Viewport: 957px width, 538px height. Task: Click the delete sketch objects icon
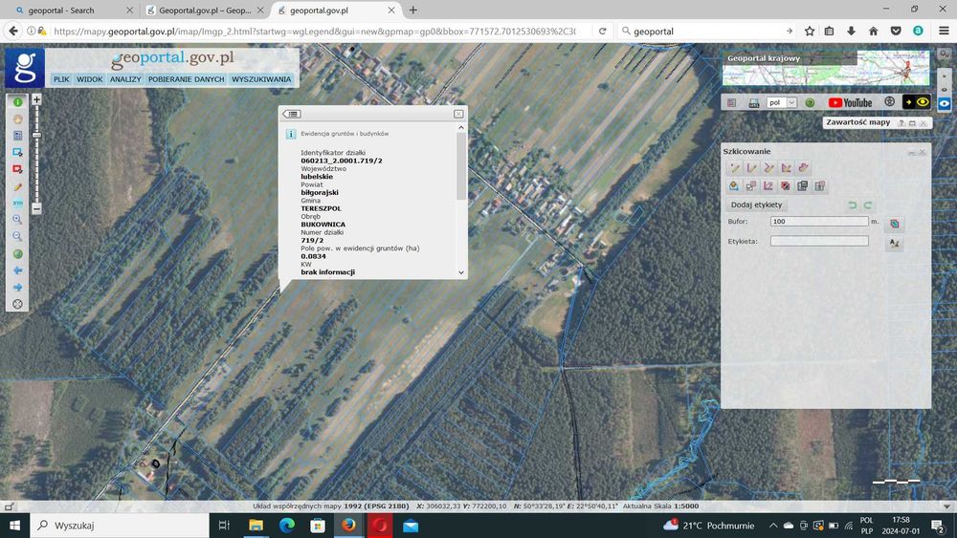click(x=786, y=185)
